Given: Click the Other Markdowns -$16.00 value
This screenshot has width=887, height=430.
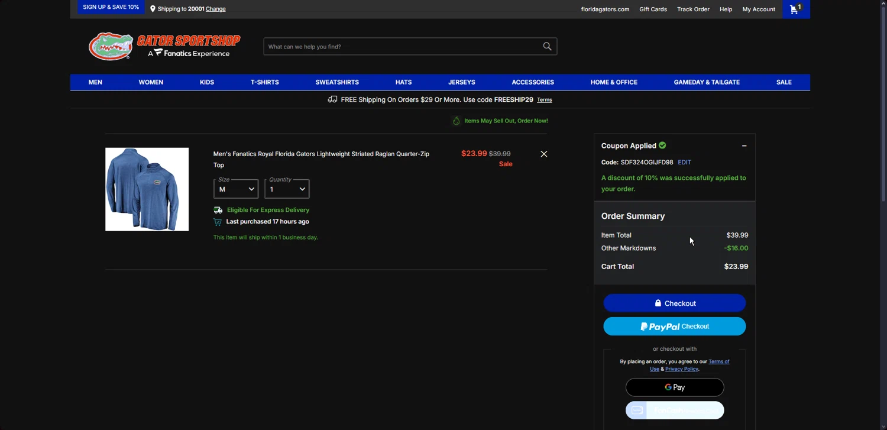Looking at the screenshot, I should (736, 248).
